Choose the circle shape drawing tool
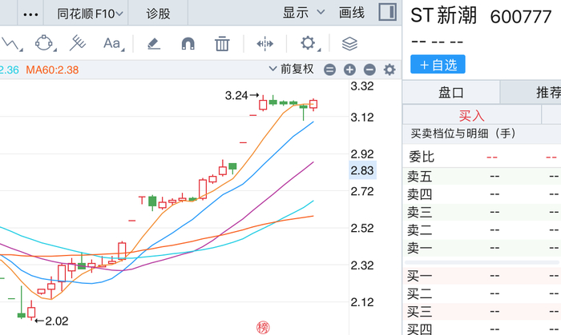This screenshot has width=561, height=335. tap(45, 43)
